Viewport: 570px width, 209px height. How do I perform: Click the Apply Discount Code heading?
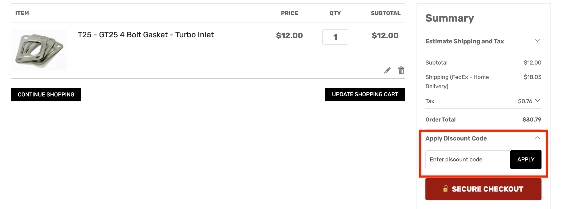click(456, 138)
